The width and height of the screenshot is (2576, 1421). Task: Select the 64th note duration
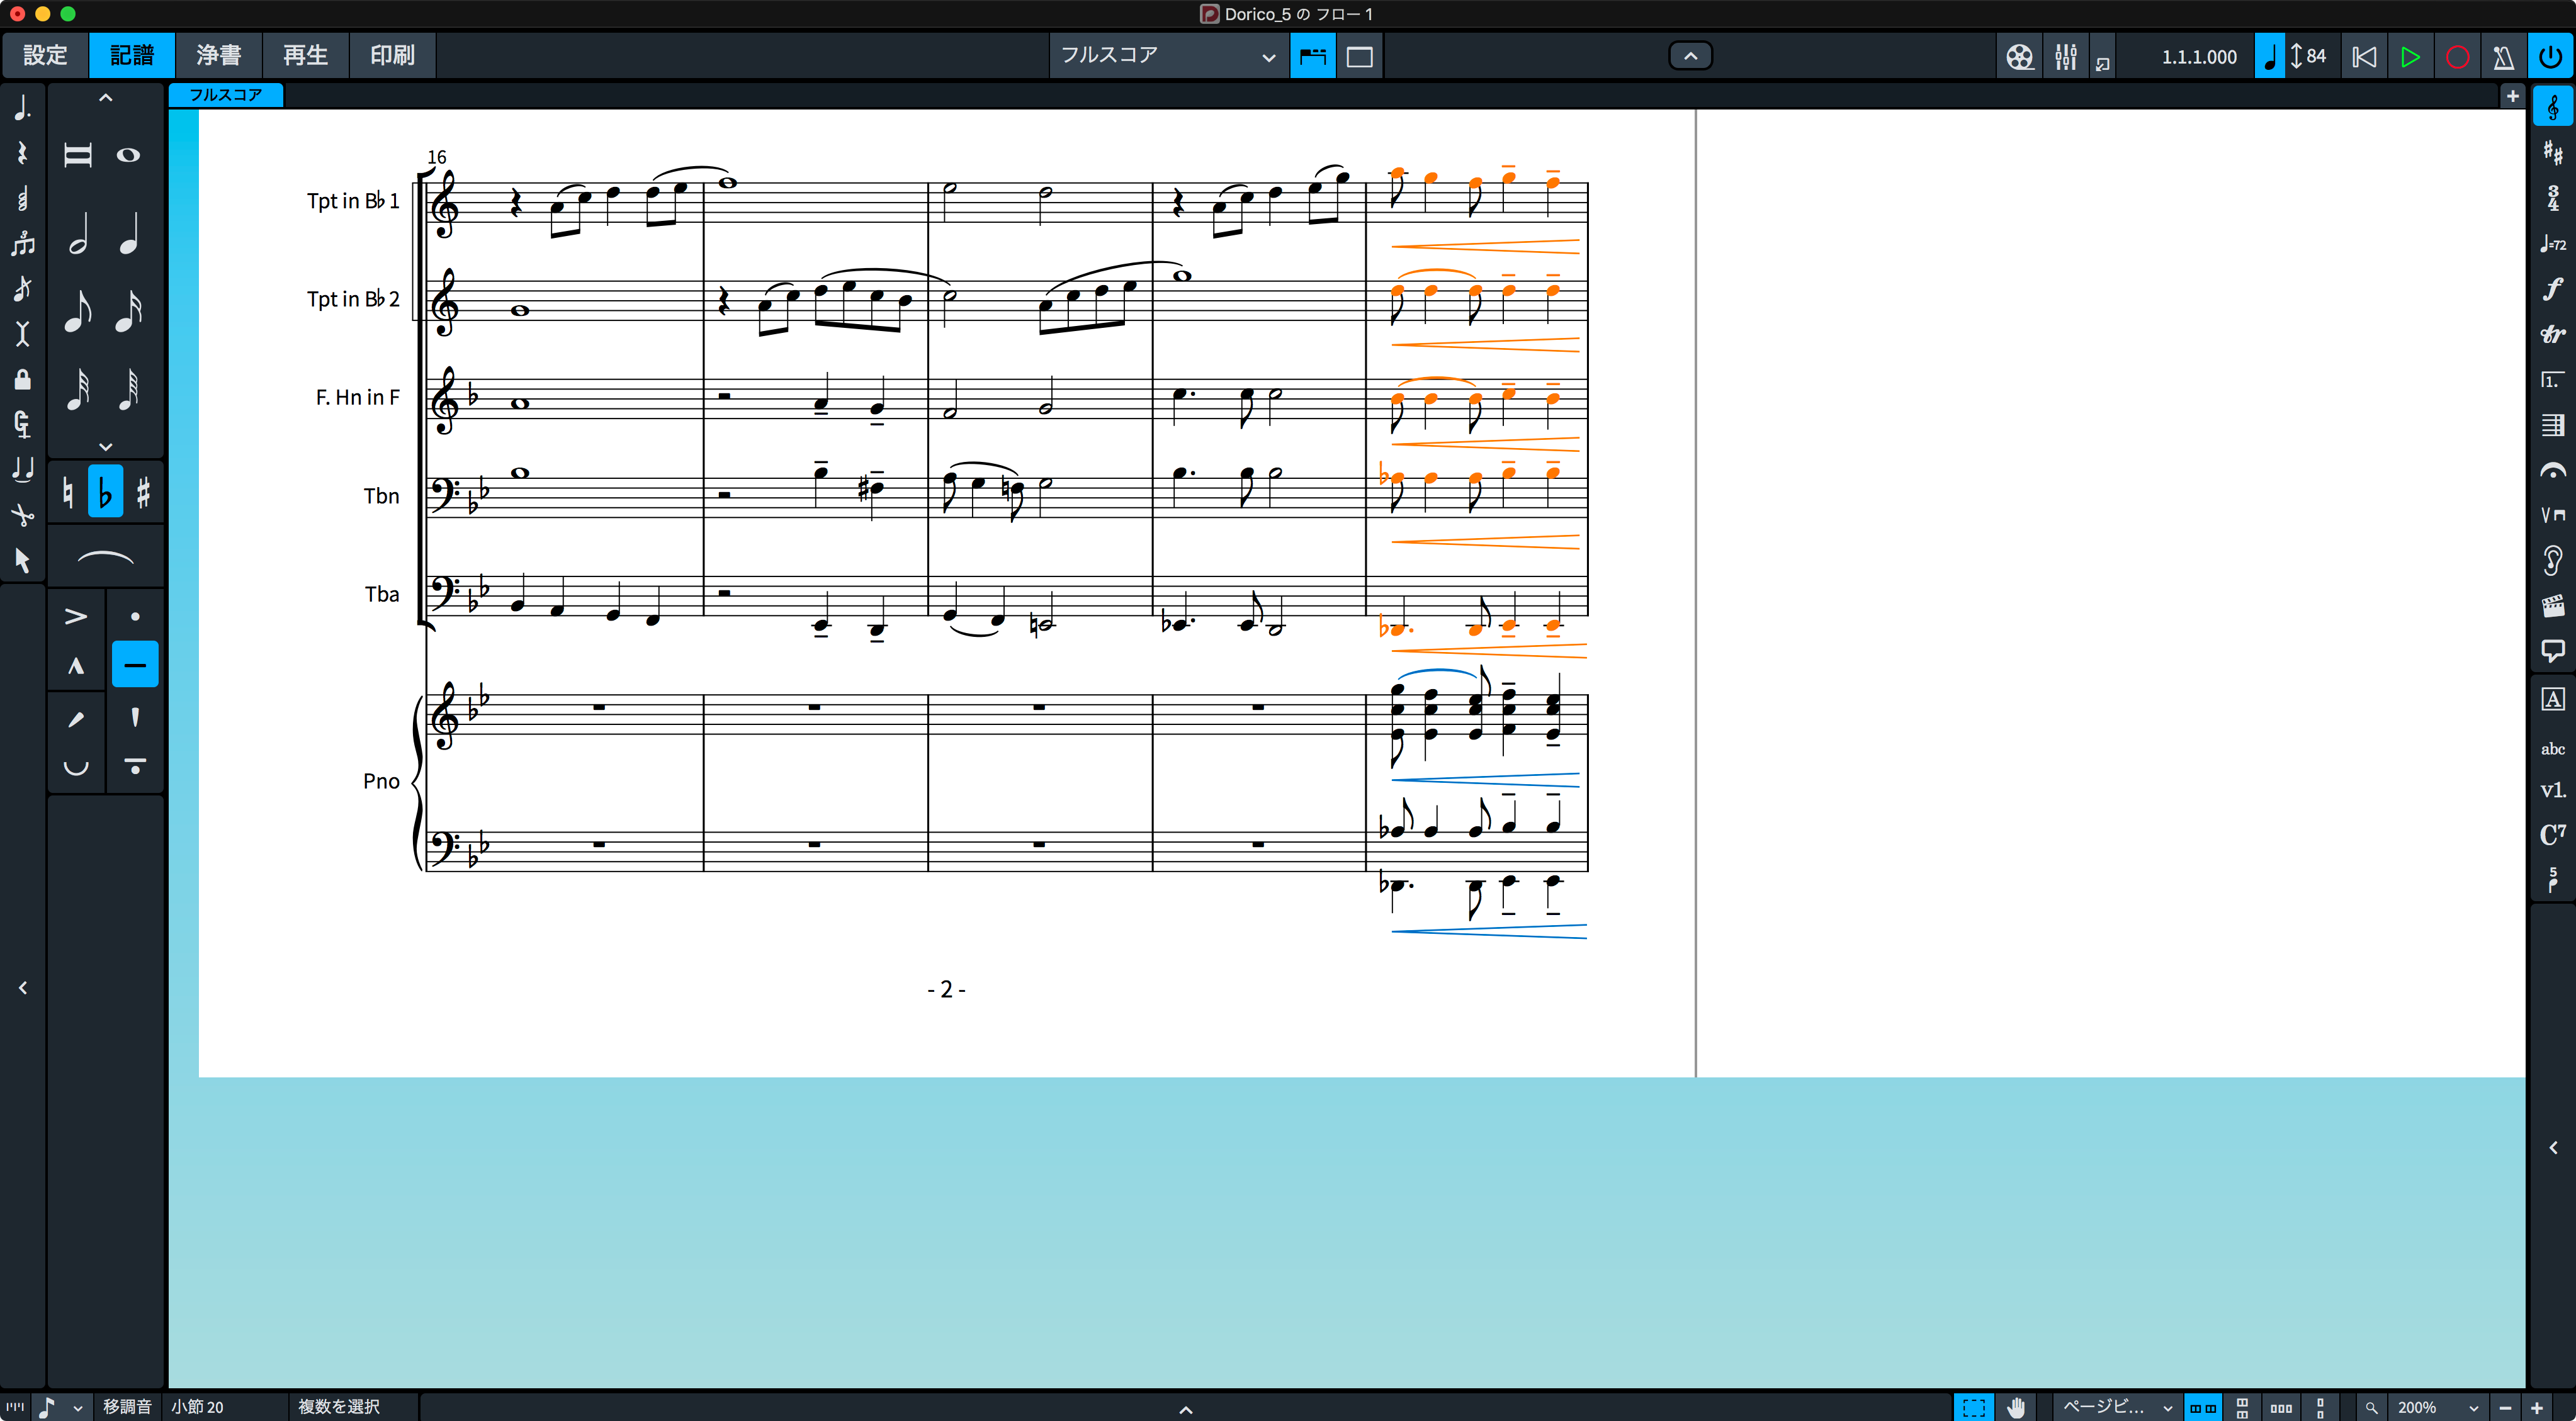pyautogui.click(x=128, y=389)
